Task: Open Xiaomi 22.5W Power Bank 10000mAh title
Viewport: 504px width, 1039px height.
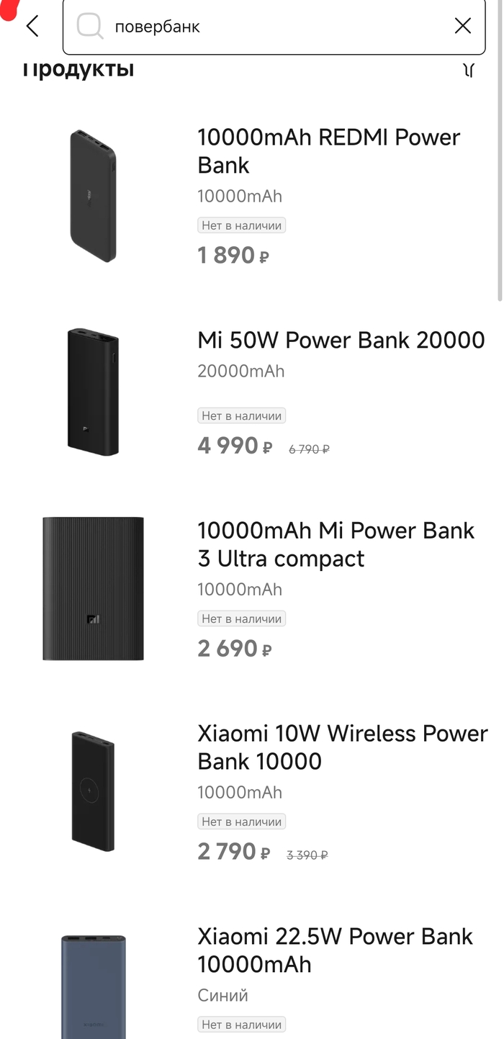Action: 335,950
